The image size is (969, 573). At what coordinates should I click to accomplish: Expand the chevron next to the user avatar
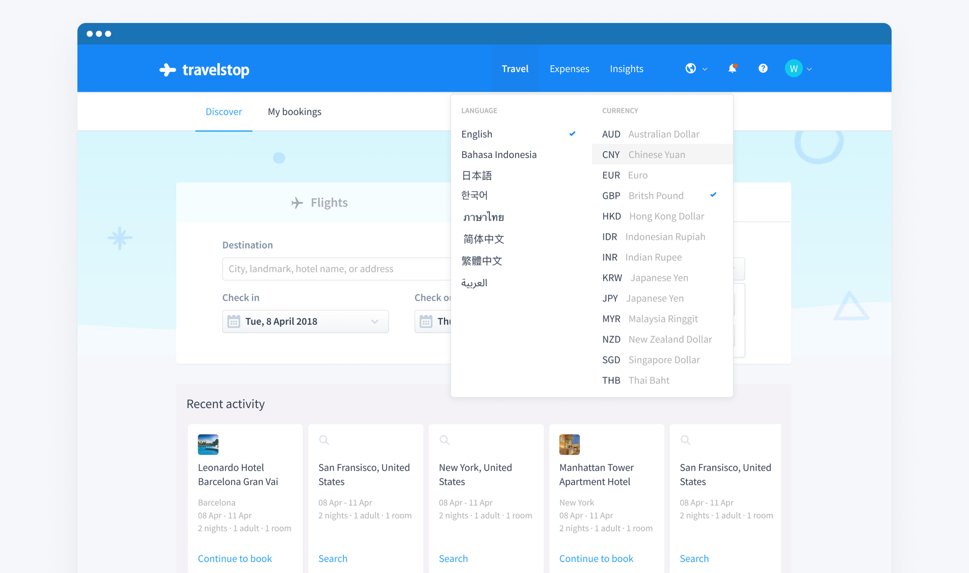pos(809,69)
